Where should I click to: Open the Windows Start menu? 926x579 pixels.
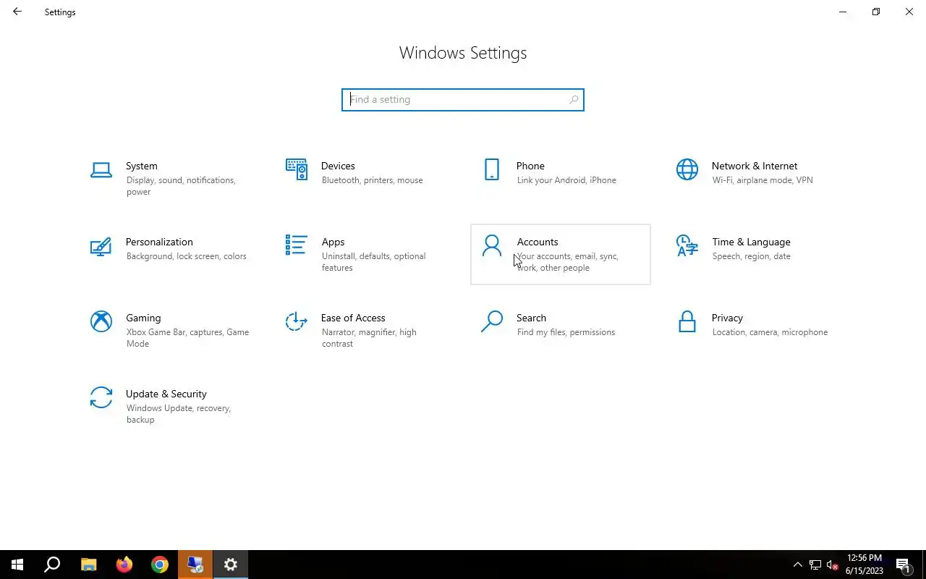17,565
